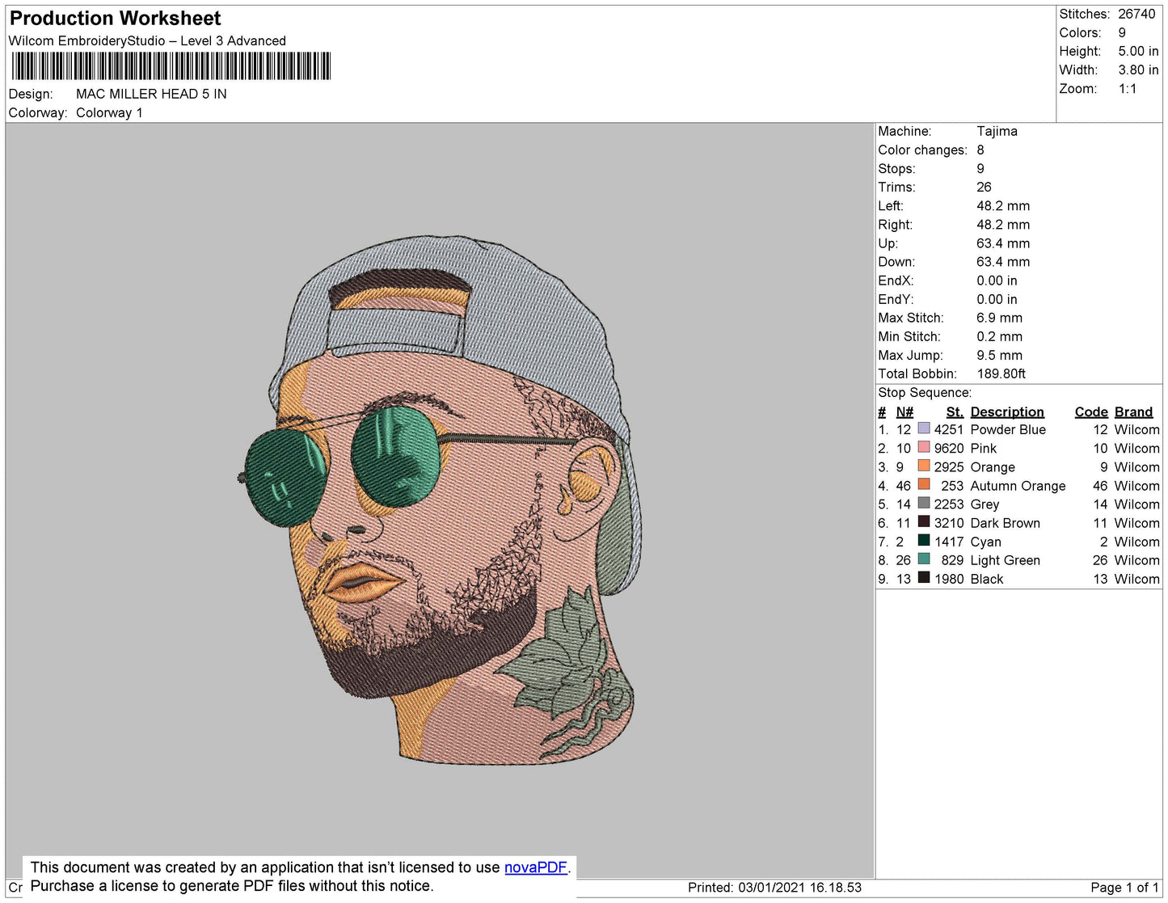
Task: Click the barcode under the worksheet title
Action: pos(171,66)
